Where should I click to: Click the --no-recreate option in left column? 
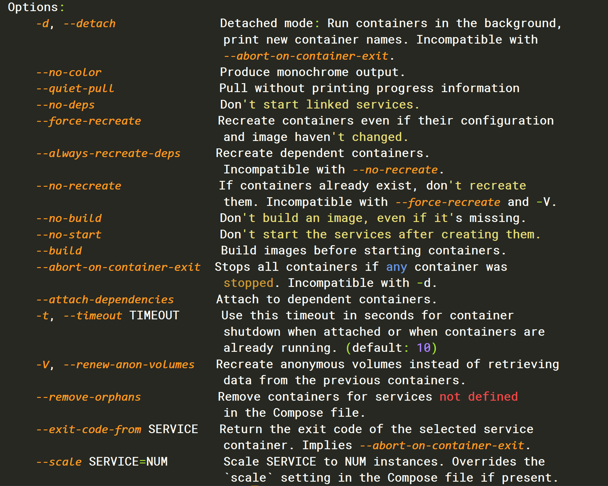point(78,186)
